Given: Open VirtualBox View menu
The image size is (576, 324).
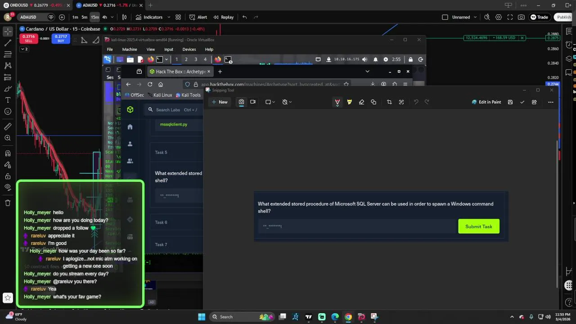Looking at the screenshot, I should point(151,49).
